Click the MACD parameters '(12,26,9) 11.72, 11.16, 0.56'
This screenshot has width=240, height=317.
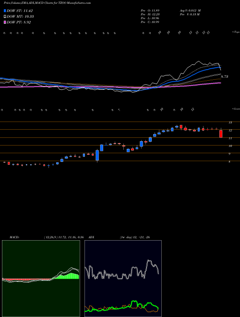(64, 237)
